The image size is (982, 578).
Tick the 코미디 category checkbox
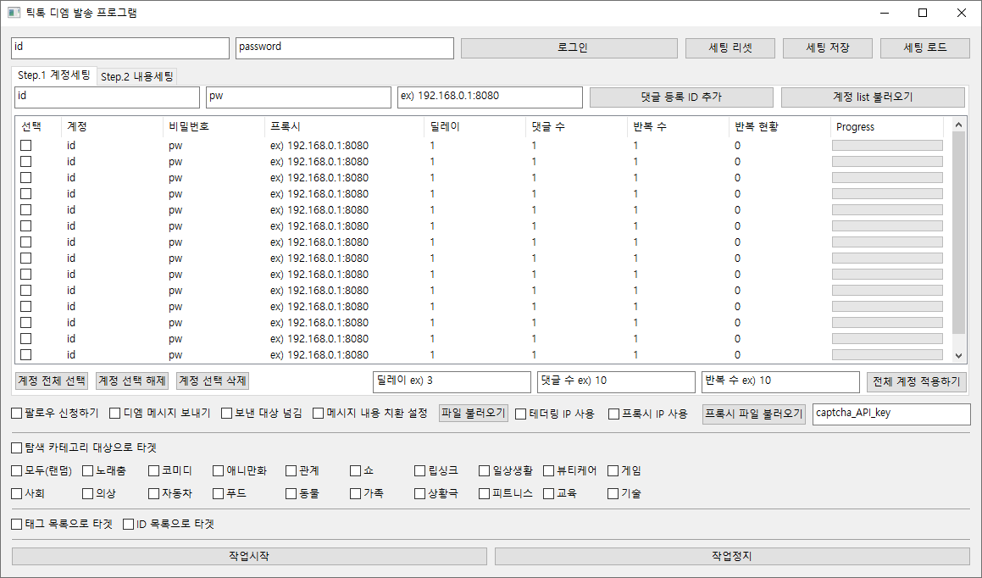154,471
